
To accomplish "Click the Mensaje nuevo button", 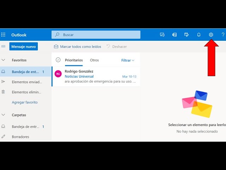I will [x=24, y=46].
